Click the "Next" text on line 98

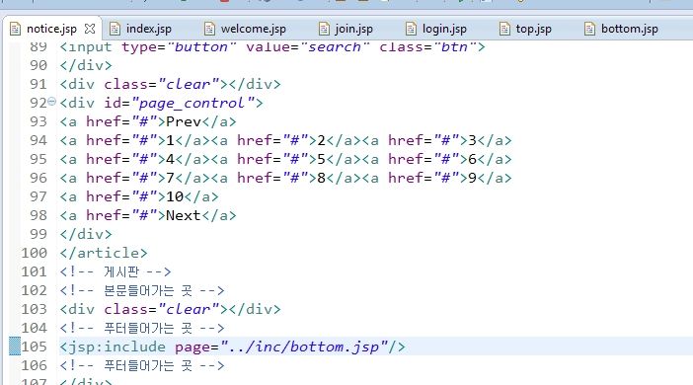click(x=184, y=215)
